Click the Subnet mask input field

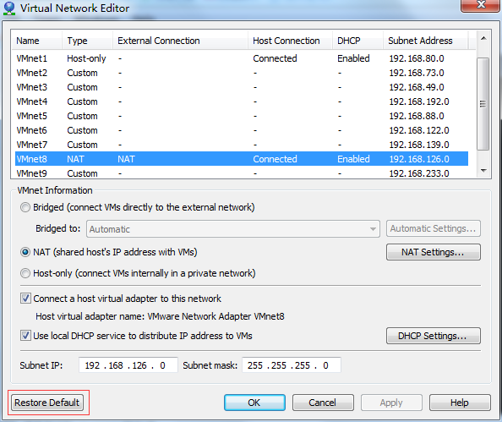click(x=292, y=365)
